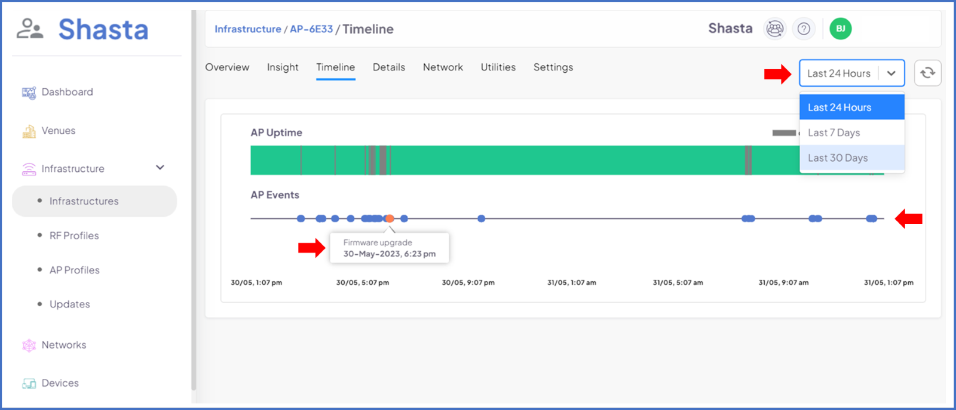
Task: Click the first blue AP event dot
Action: [x=301, y=218]
